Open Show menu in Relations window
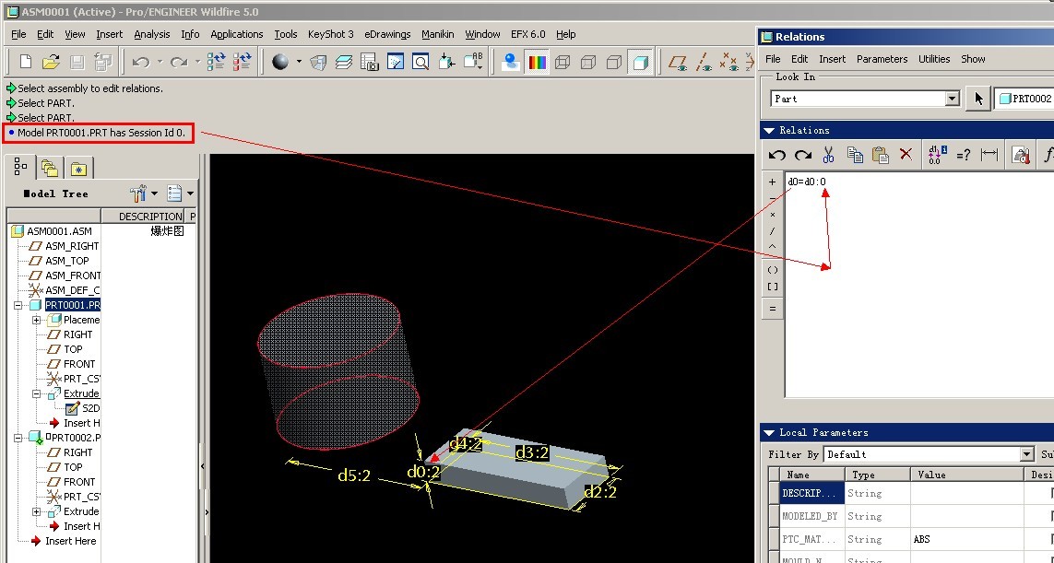This screenshot has width=1054, height=563. click(x=973, y=59)
